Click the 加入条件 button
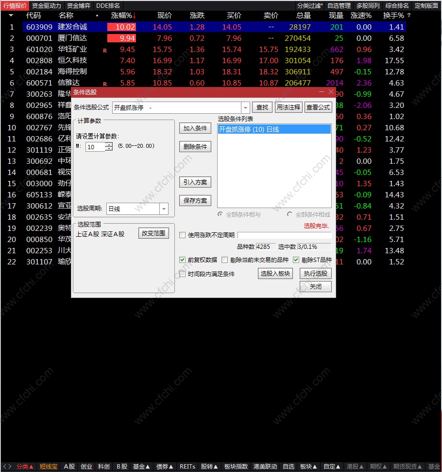The width and height of the screenshot is (442, 472). [x=195, y=128]
